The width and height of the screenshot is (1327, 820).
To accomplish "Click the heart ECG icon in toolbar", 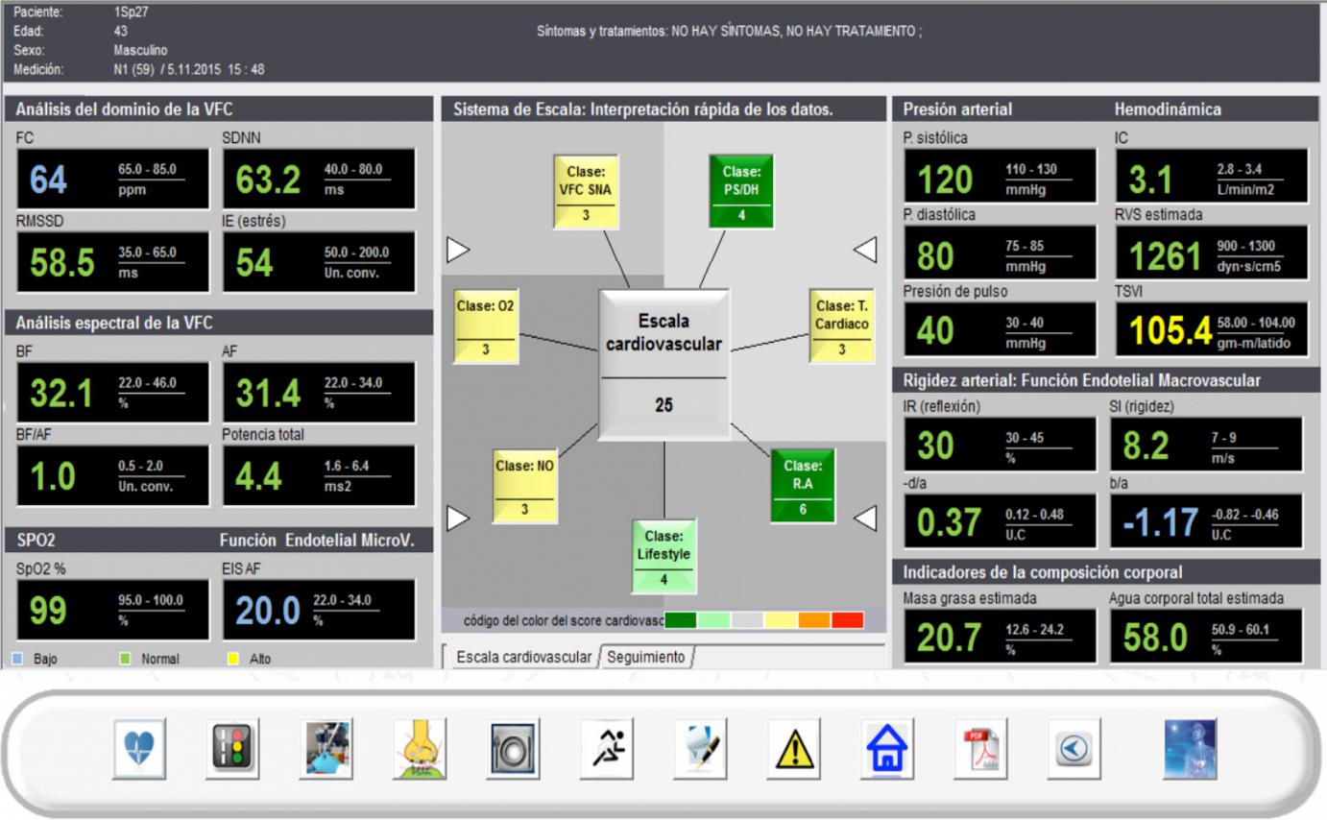I will pyautogui.click(x=139, y=749).
